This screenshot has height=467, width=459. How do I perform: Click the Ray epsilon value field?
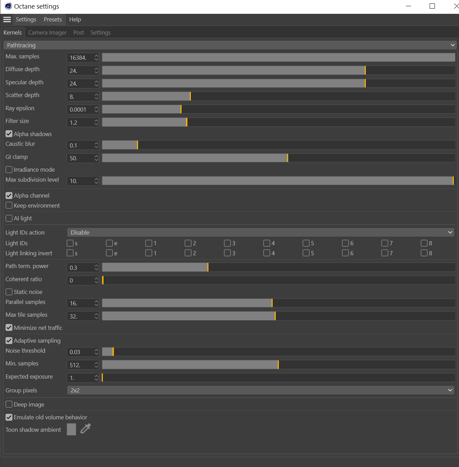coord(80,109)
